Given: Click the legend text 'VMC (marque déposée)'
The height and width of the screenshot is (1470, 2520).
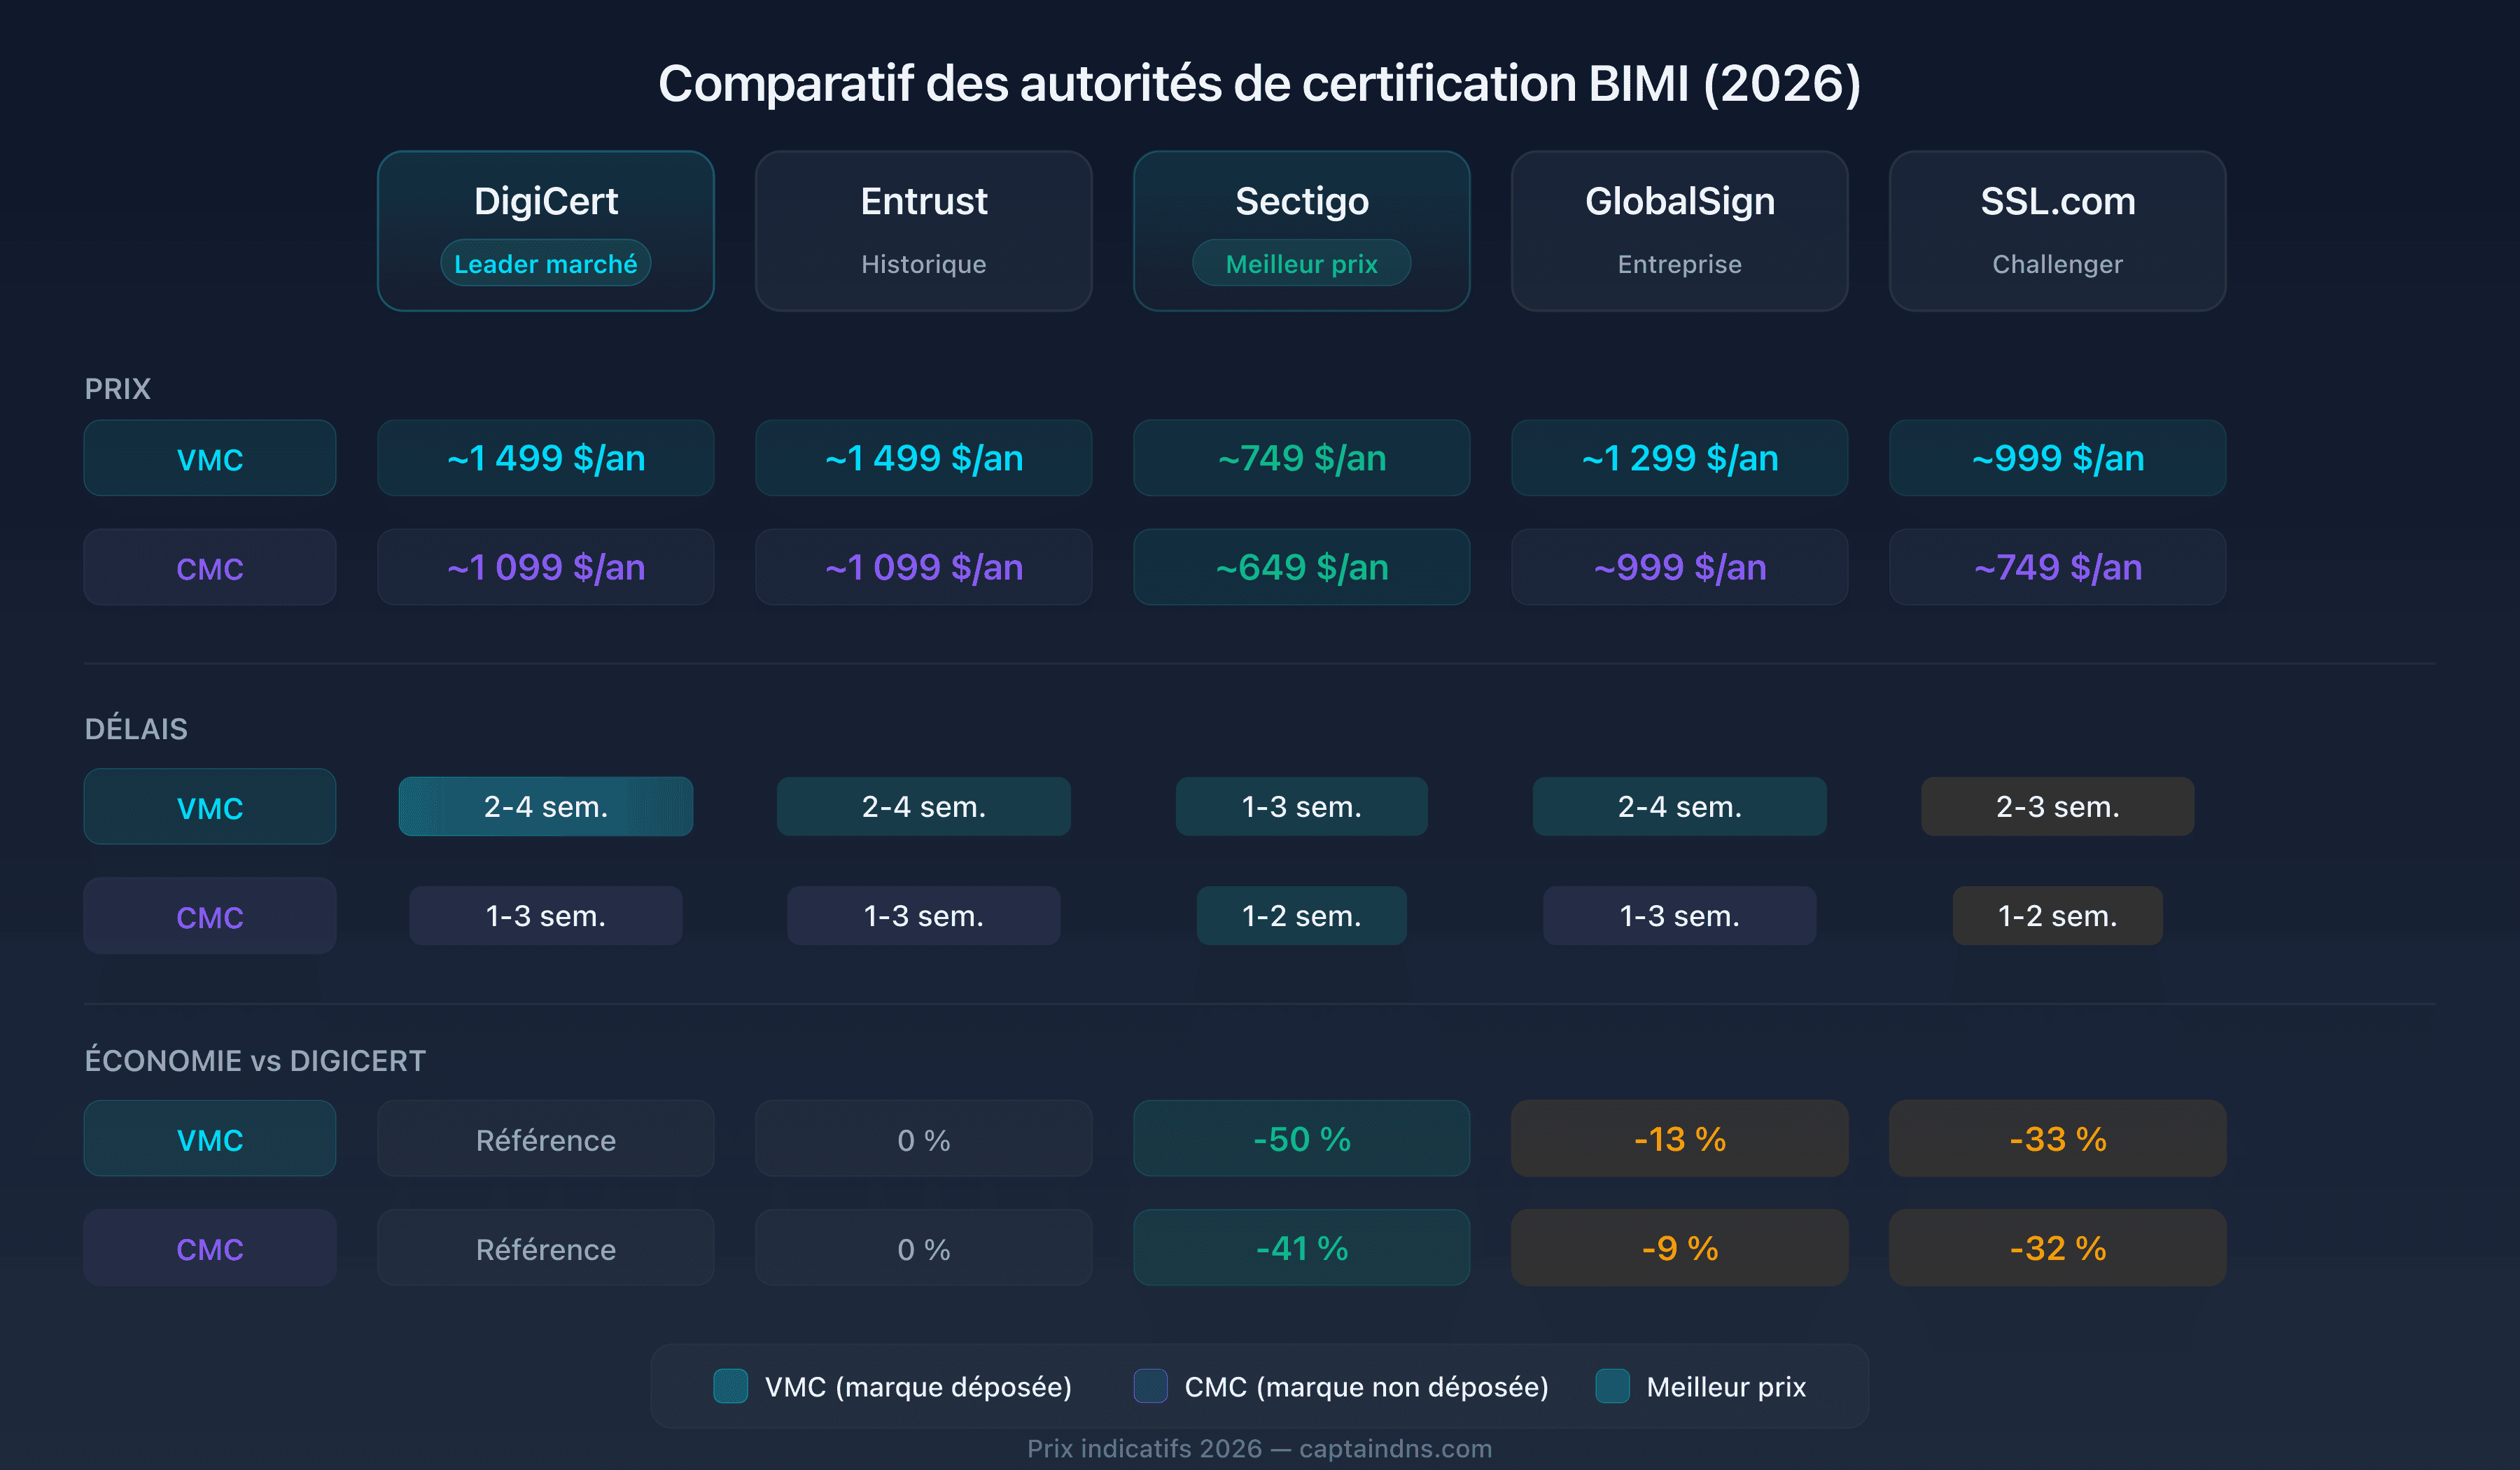Looking at the screenshot, I should (918, 1387).
